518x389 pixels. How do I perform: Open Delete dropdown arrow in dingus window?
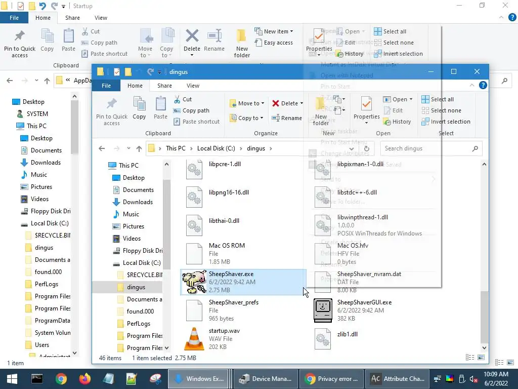point(301,103)
